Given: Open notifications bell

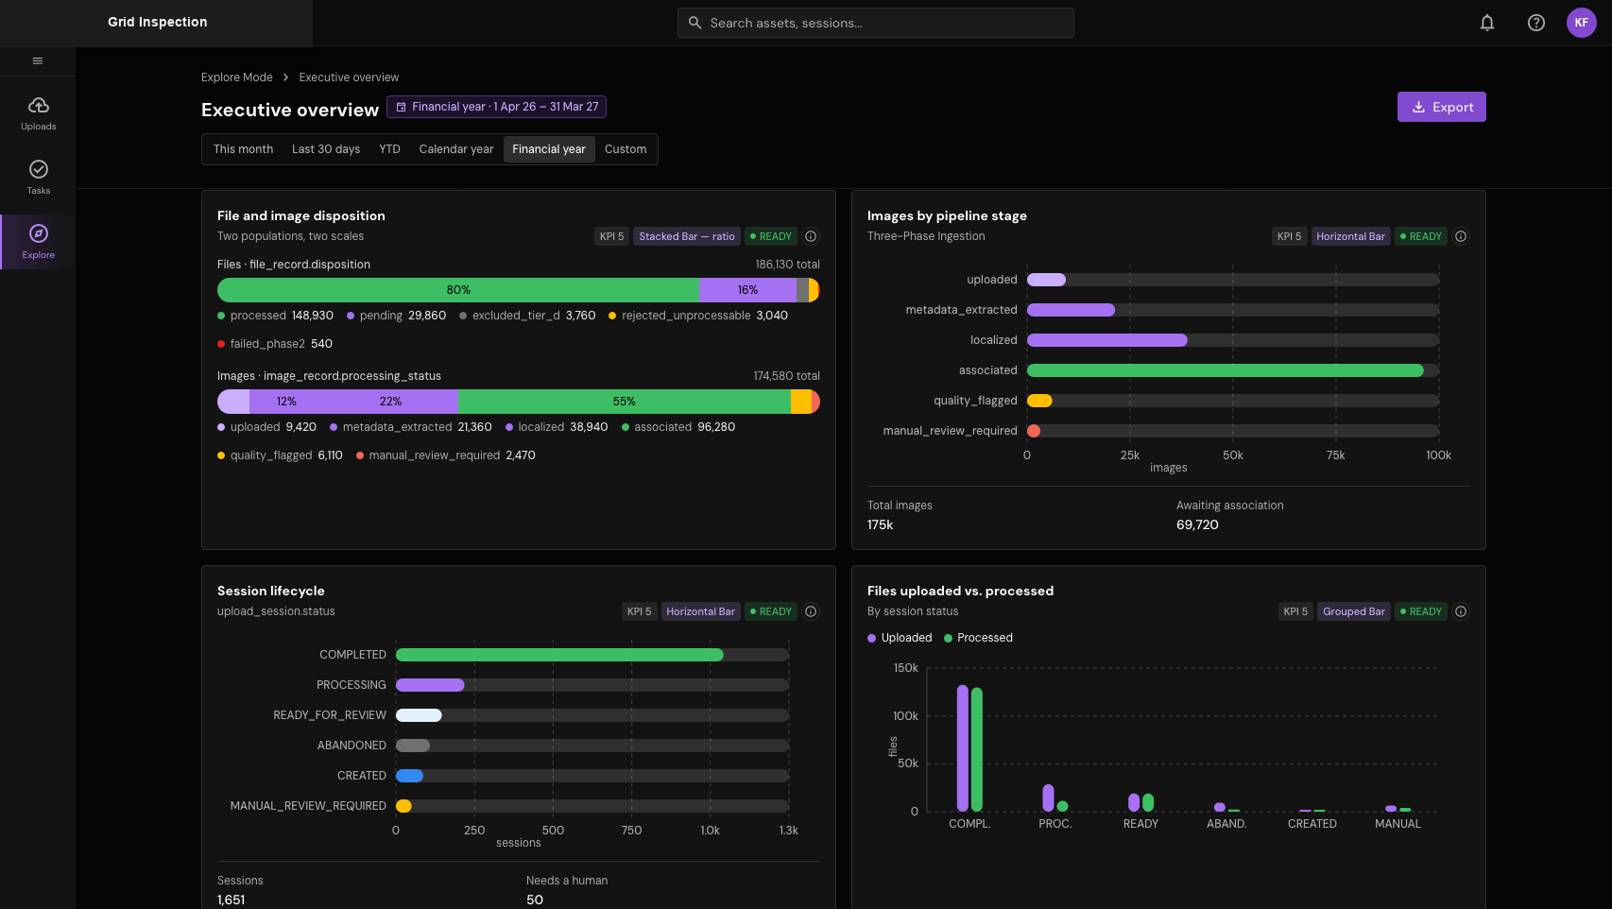Looking at the screenshot, I should tap(1487, 23).
